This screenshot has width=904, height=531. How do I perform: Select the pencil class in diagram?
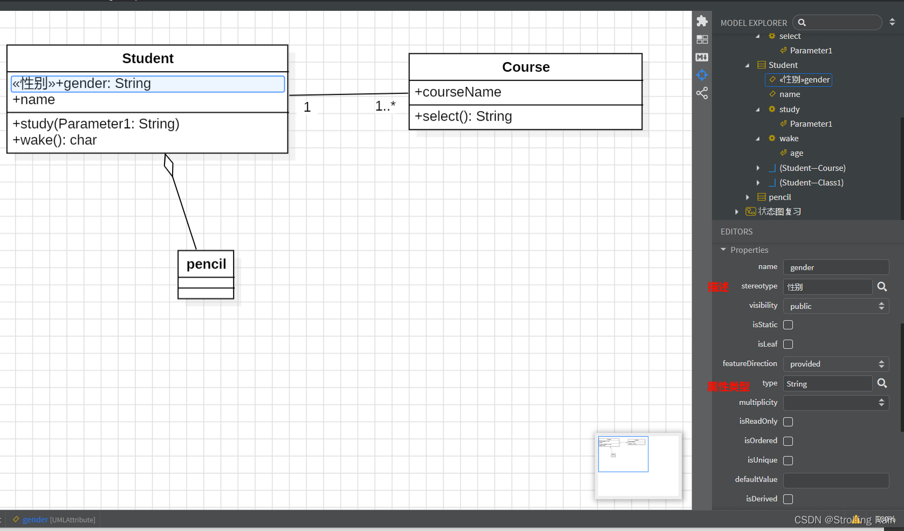pyautogui.click(x=206, y=274)
